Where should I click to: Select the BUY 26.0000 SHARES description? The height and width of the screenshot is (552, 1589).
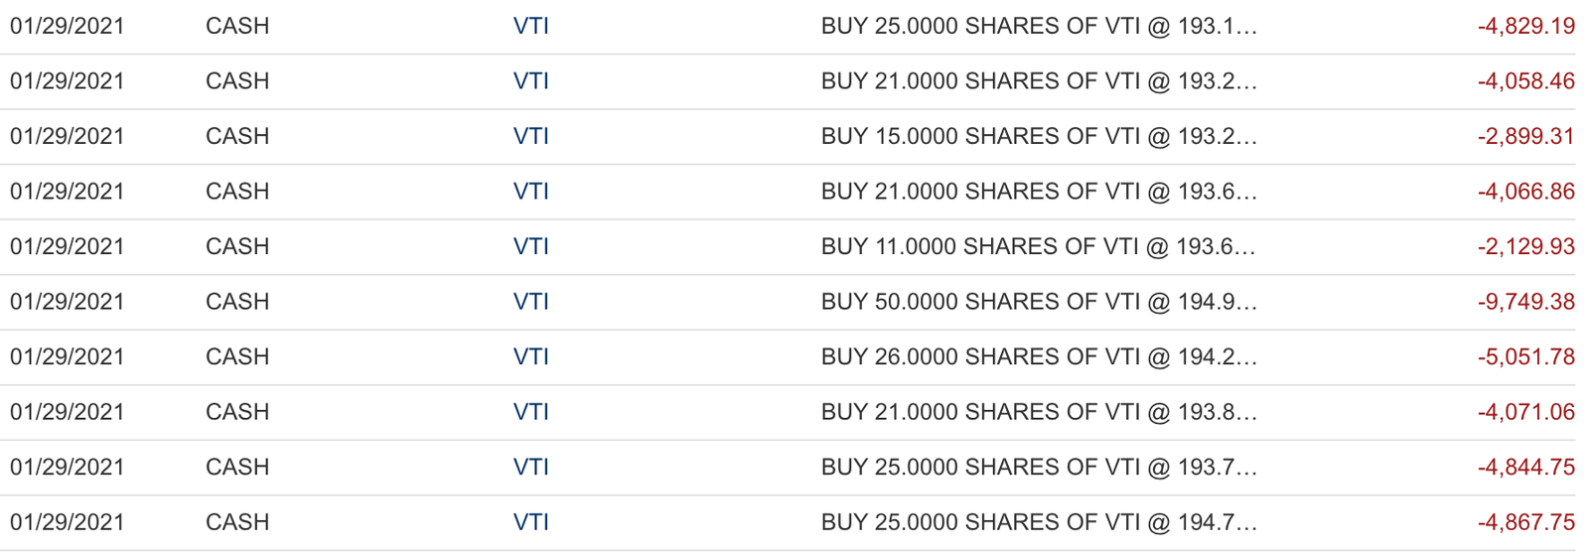pyautogui.click(x=1039, y=356)
